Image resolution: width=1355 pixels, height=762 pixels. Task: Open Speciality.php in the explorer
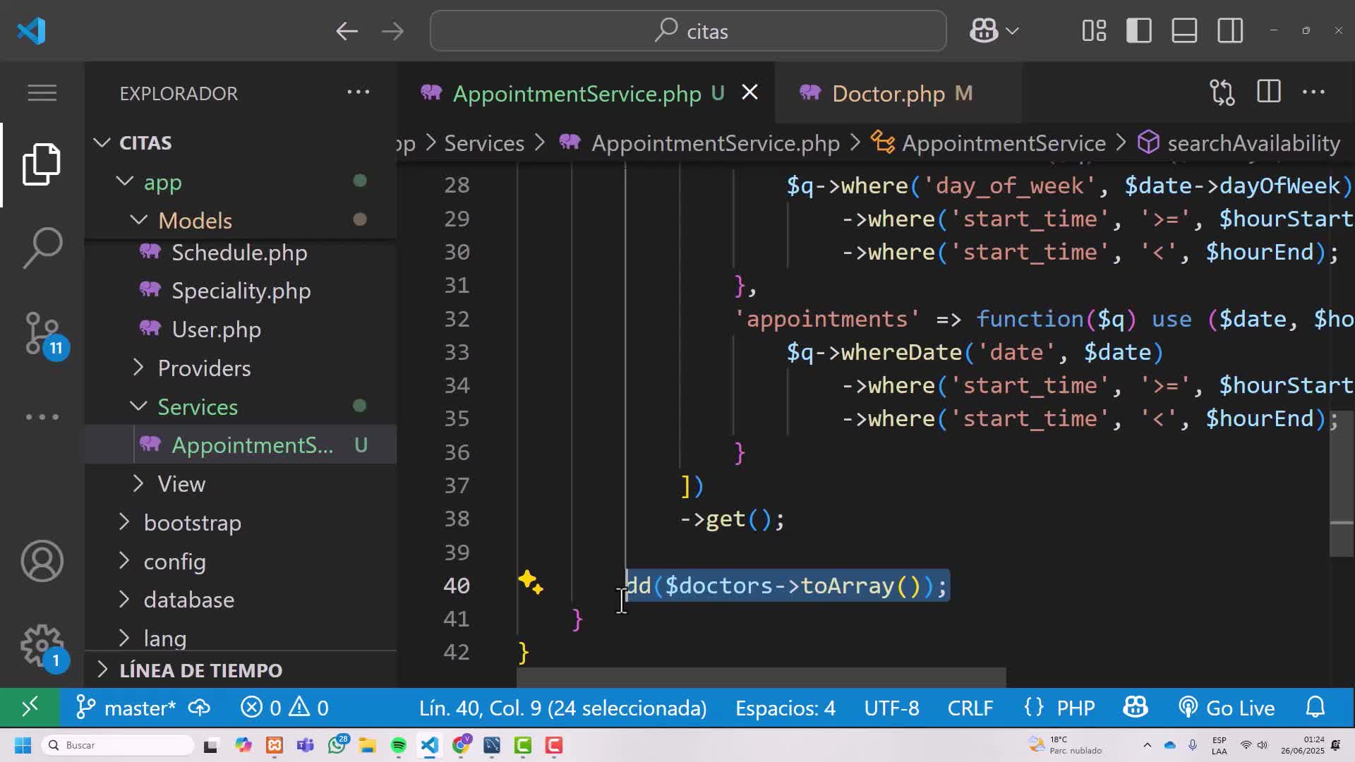coord(241,291)
